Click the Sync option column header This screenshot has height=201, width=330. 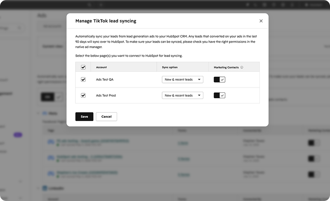[170, 67]
